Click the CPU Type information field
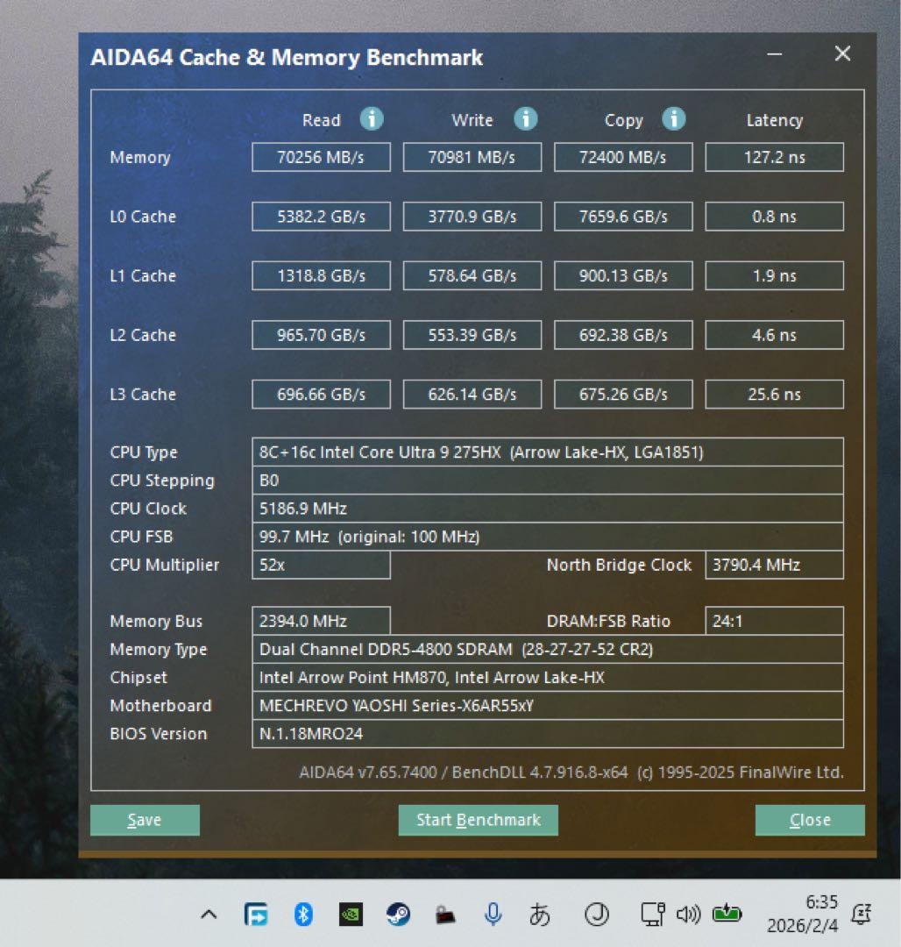Viewport: 901px width, 947px height. (548, 452)
